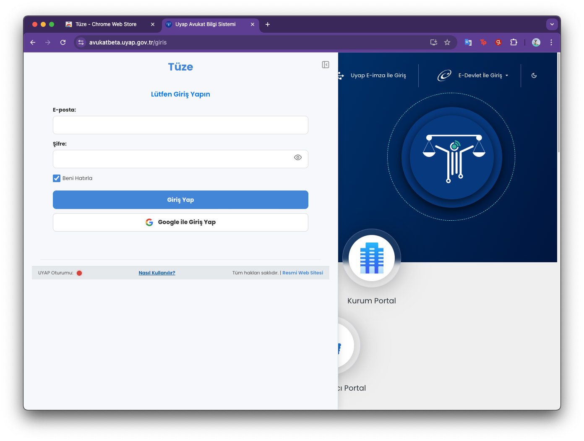This screenshot has width=584, height=441.
Task: Install app icon in address bar
Action: (x=434, y=42)
